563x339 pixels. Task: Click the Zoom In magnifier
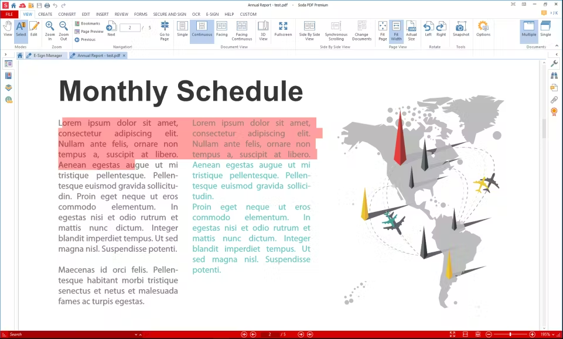[50, 29]
